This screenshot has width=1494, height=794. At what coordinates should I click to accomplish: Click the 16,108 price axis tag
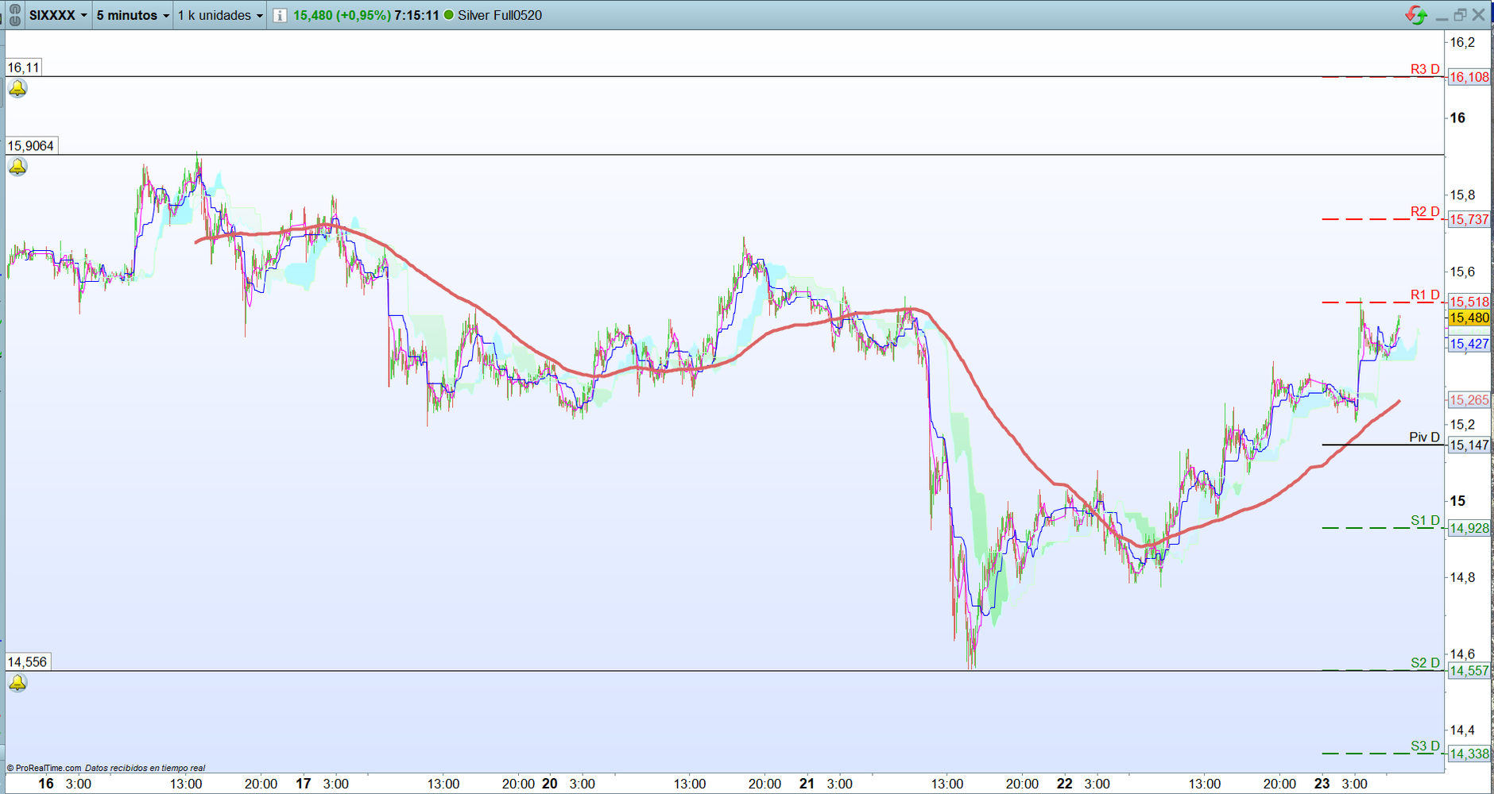1469,77
